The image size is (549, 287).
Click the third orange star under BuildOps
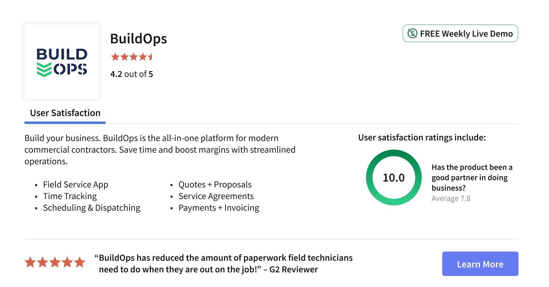click(x=133, y=57)
